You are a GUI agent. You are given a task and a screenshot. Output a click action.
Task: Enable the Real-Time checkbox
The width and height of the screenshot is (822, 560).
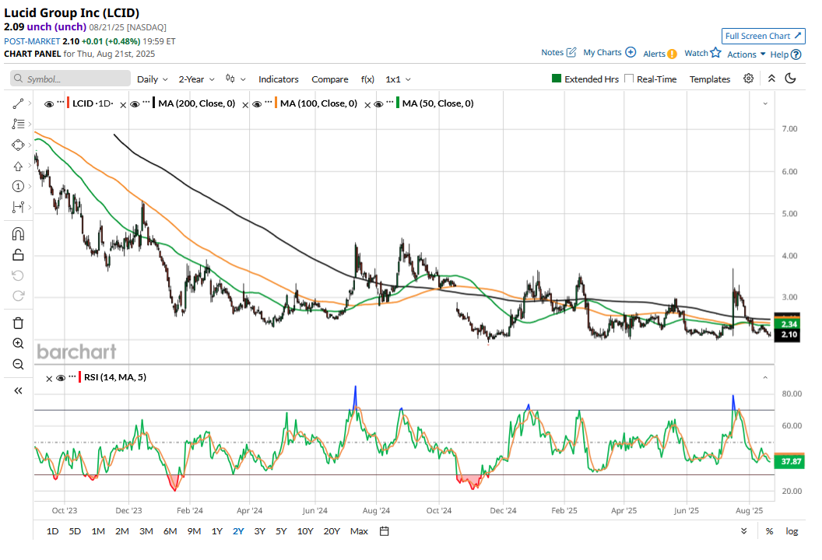[629, 79]
